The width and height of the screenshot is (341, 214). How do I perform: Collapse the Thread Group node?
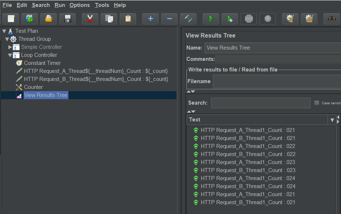point(7,39)
